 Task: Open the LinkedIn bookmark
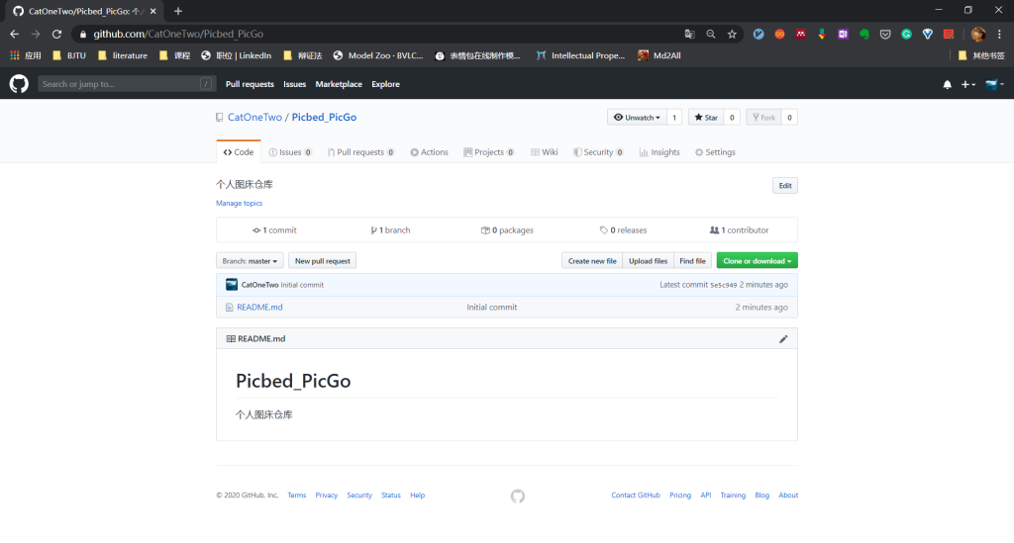tap(236, 55)
